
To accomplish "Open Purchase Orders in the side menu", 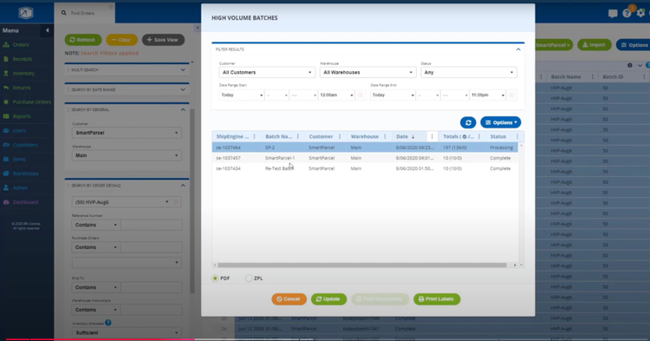I will click(31, 102).
